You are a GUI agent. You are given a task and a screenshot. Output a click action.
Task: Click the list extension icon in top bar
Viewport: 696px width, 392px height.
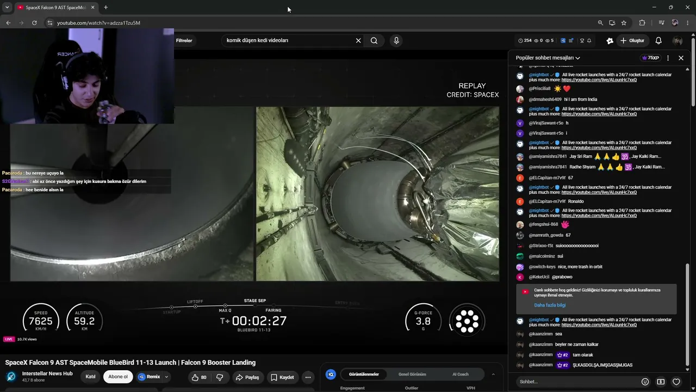[571, 40]
